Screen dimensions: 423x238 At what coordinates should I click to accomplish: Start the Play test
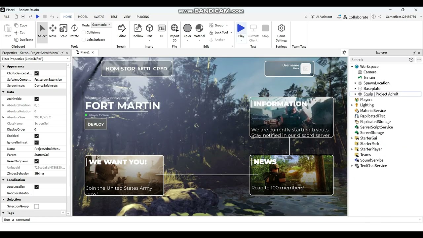241,28
